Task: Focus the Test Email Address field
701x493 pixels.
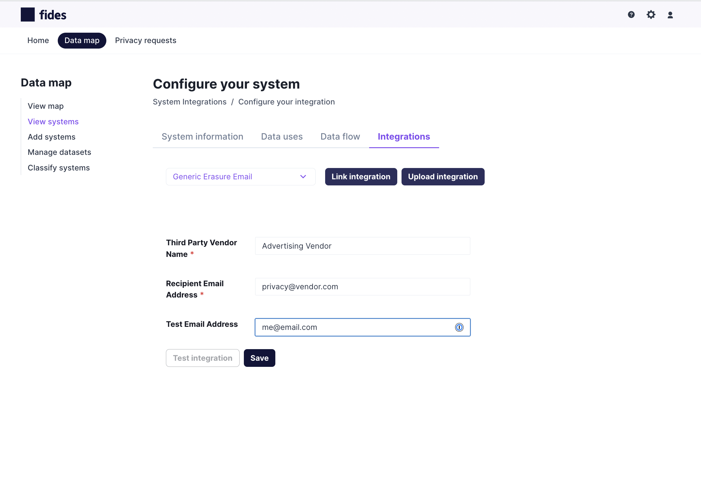Action: tap(363, 327)
